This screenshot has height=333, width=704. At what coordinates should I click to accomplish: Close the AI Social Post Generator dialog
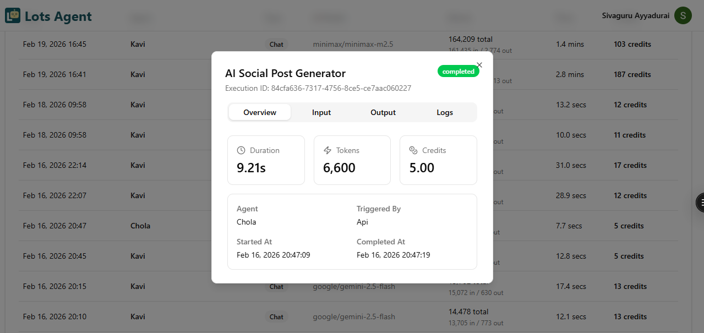(479, 65)
